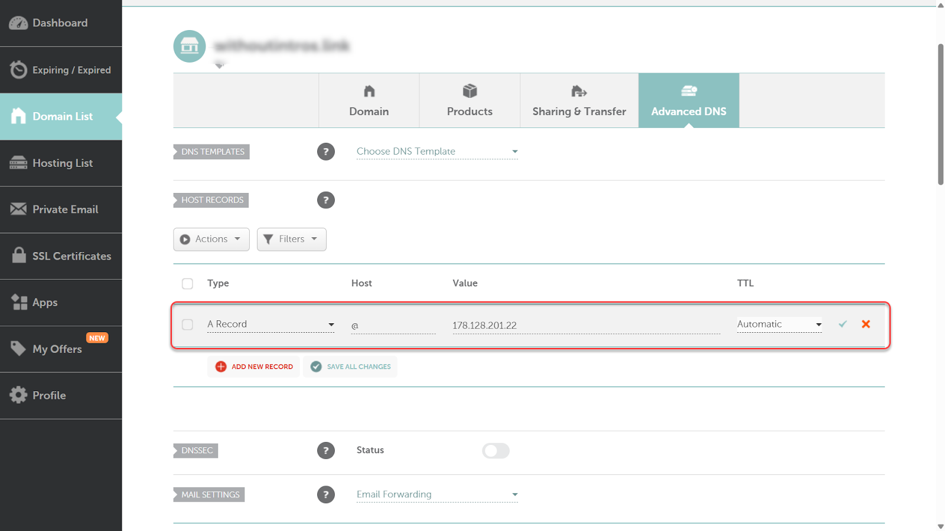The image size is (945, 531).
Task: Click the domain storefront avatar icon
Action: [x=190, y=46]
